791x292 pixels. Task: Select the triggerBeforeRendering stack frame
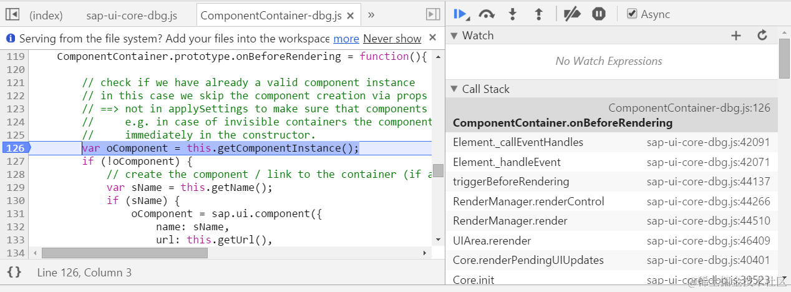tap(612, 182)
